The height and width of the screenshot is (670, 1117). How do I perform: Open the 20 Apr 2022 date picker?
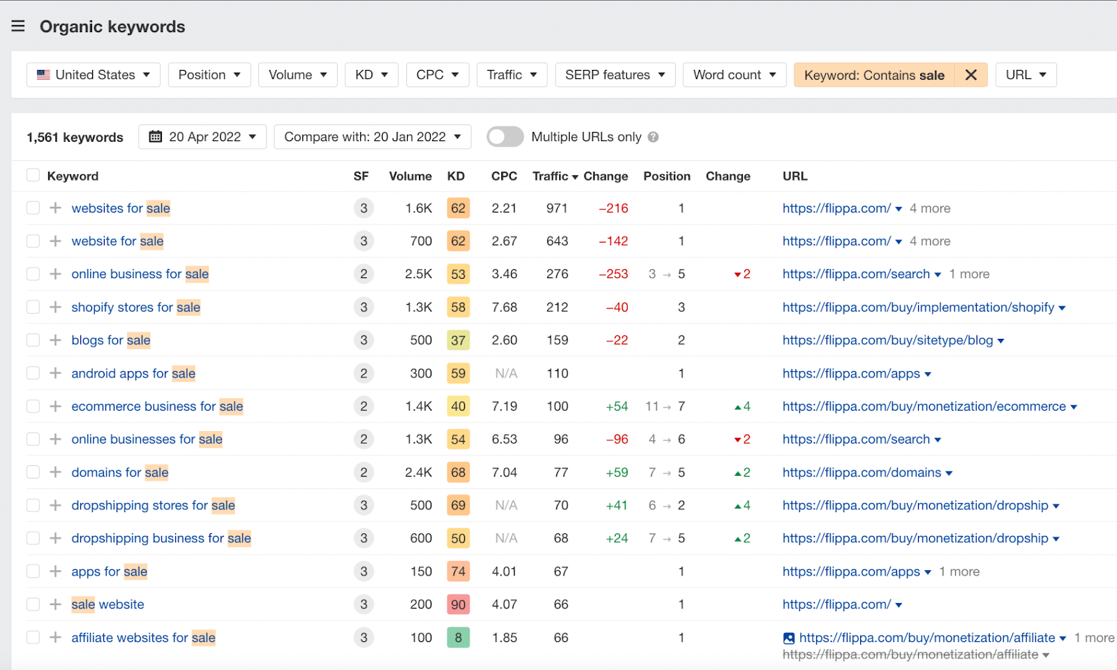pos(202,137)
